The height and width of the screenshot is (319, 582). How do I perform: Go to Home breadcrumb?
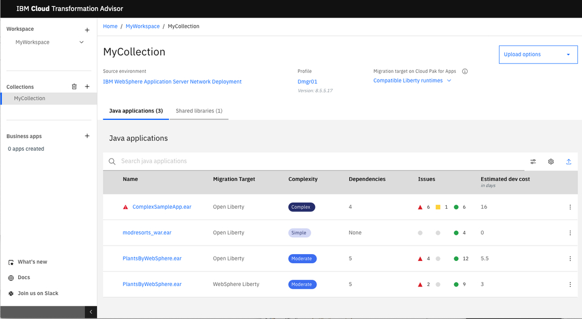110,26
